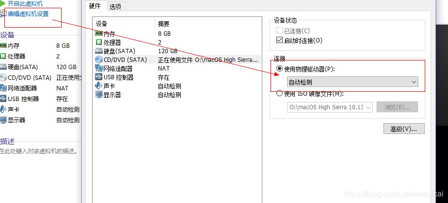Click CD/DVD disc icon in hardware list
The height and width of the screenshot is (203, 448).
[x=99, y=59]
